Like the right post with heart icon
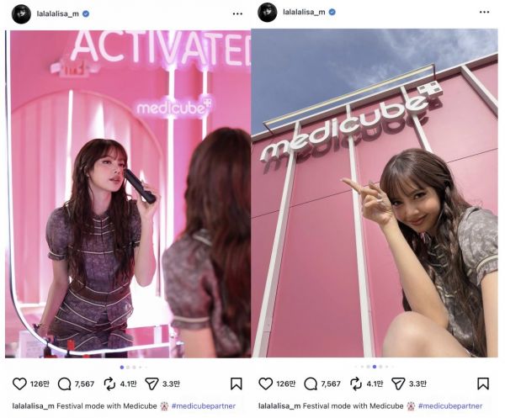 [265, 384]
